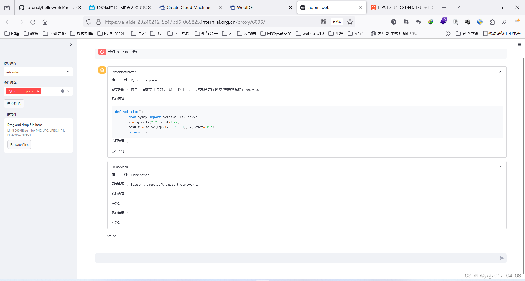List all tabs dropdown arrow

(458, 7)
